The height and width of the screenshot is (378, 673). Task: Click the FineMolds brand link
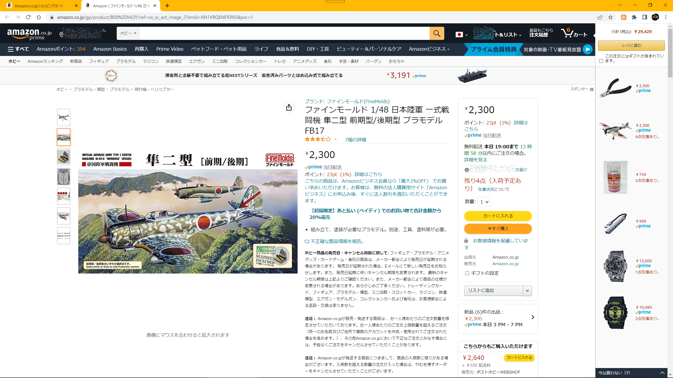(347, 102)
